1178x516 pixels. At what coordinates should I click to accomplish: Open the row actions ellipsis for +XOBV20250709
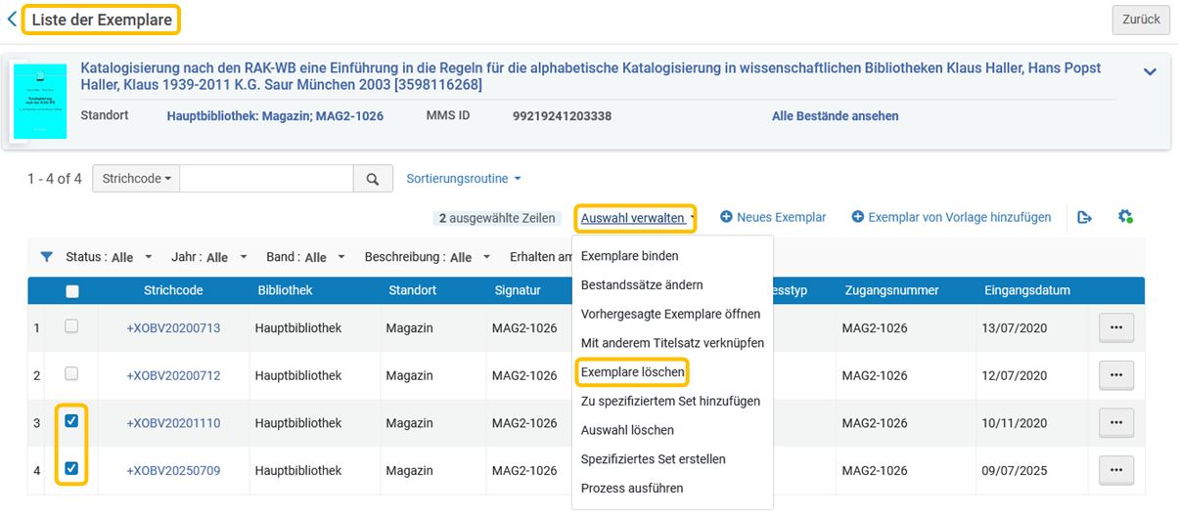coord(1116,470)
